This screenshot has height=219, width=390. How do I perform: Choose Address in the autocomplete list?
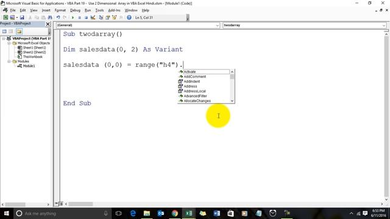(204, 86)
